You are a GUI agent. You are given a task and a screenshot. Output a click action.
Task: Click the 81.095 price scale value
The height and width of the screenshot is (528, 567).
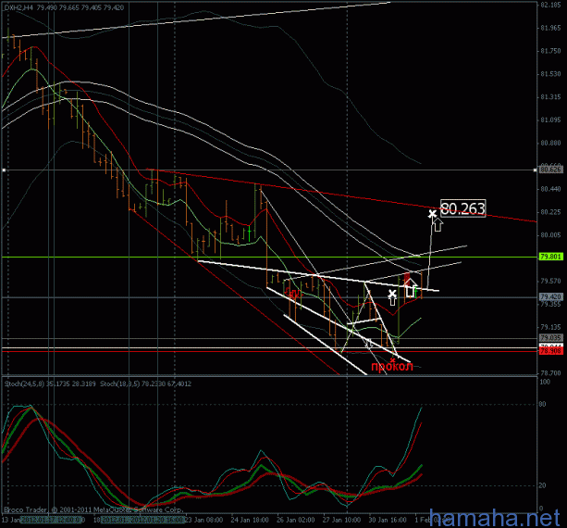click(550, 119)
